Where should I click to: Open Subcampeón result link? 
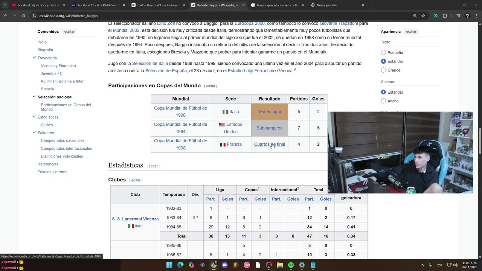(269, 128)
